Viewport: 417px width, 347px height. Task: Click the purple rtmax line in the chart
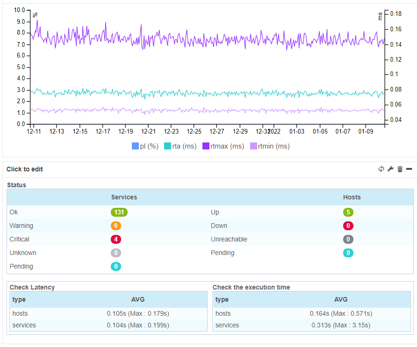click(x=208, y=40)
